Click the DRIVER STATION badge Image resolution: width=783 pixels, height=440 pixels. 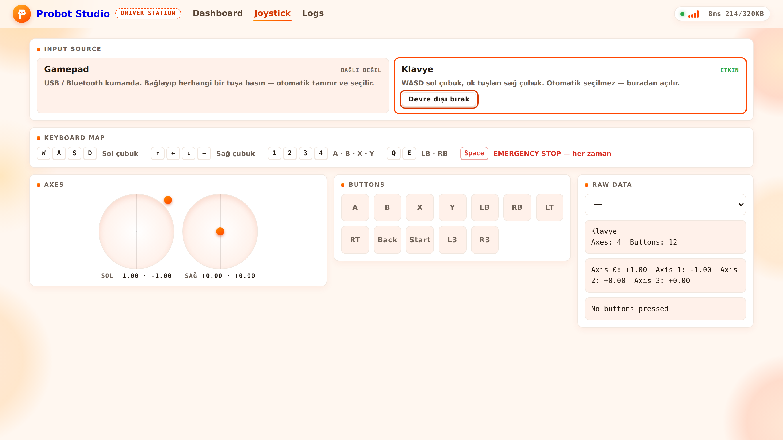pos(148,13)
